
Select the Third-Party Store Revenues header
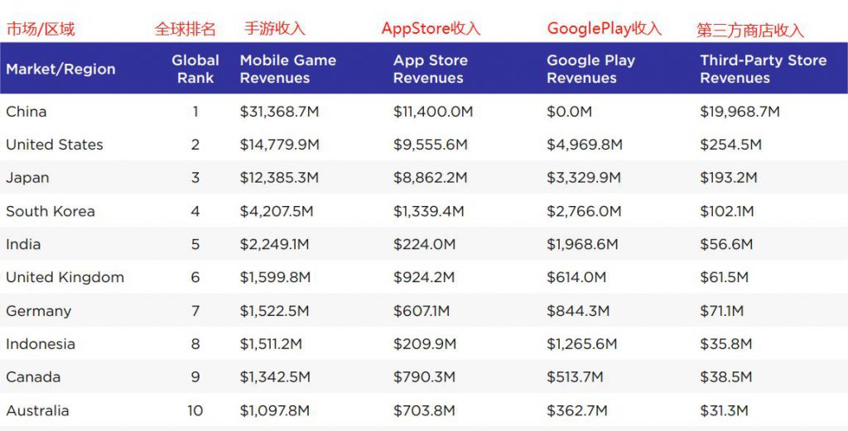pyautogui.click(x=763, y=69)
